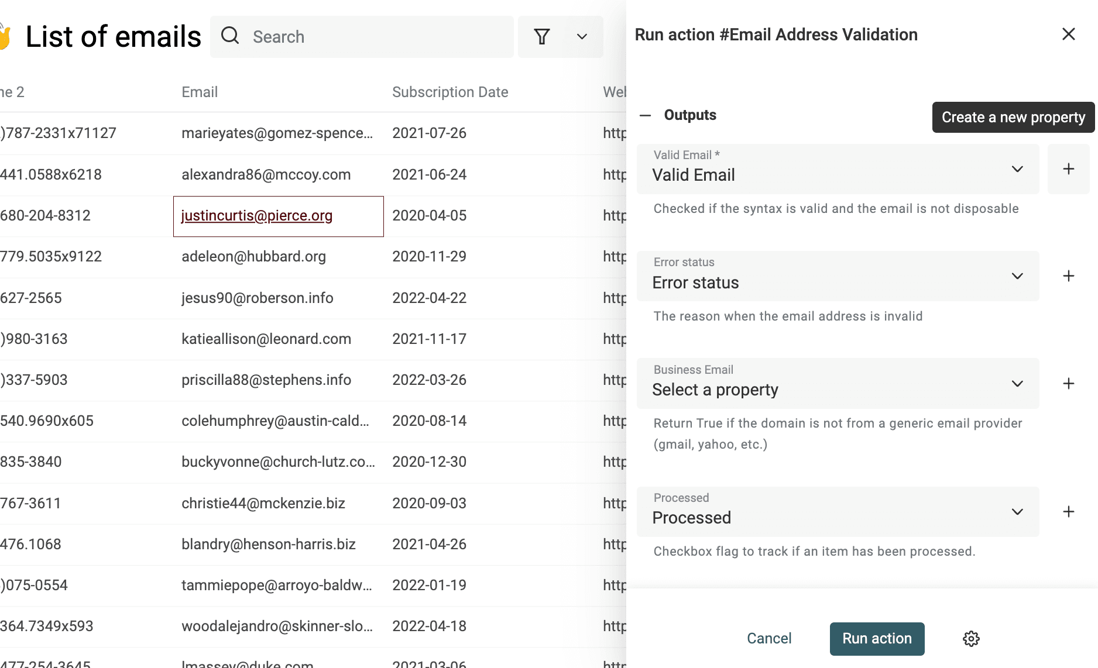
Task: Click the Cancel button
Action: pyautogui.click(x=768, y=639)
